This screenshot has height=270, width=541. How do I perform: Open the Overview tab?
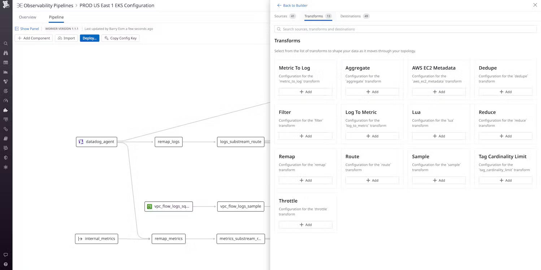(27, 17)
